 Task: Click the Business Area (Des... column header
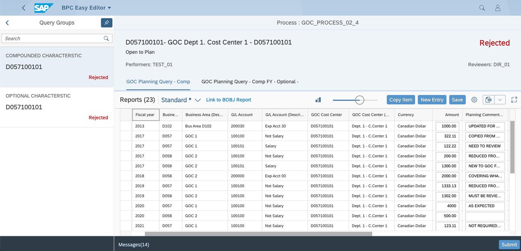[x=205, y=115]
